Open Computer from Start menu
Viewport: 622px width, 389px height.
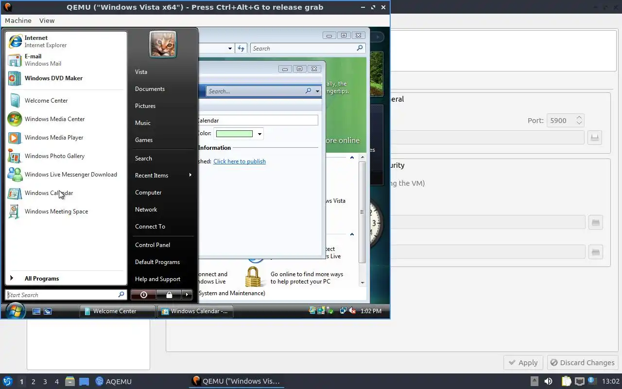click(x=148, y=193)
